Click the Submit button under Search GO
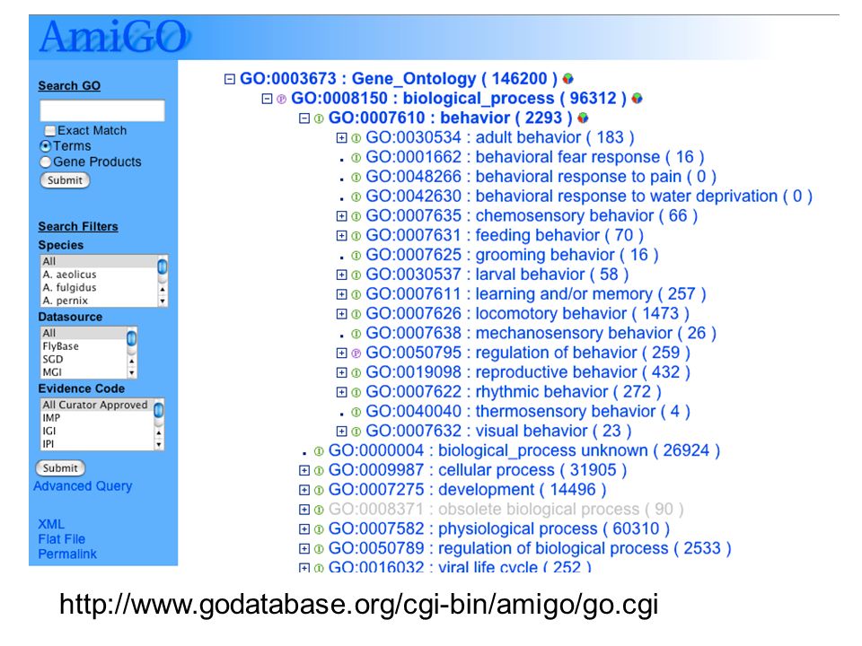Image resolution: width=862 pixels, height=646 pixels. tap(65, 180)
